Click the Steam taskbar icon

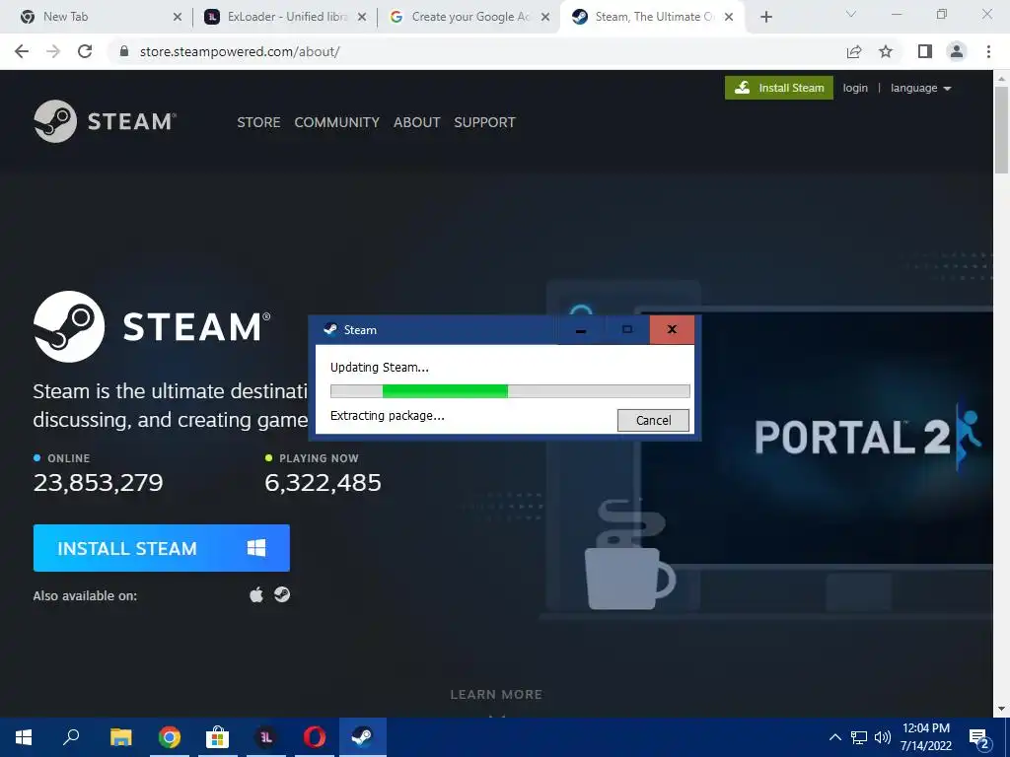[x=363, y=737]
